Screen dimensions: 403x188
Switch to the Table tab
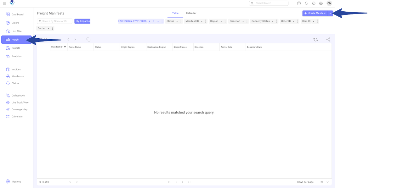click(175, 13)
